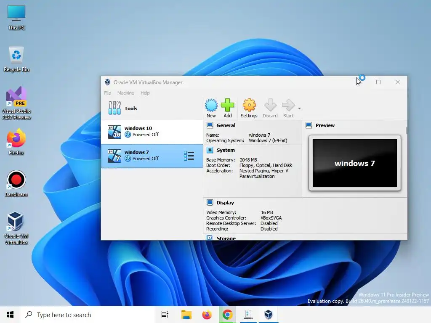Viewport: 431px width, 323px height.
Task: Click the Storage section disk icon
Action: (210, 238)
